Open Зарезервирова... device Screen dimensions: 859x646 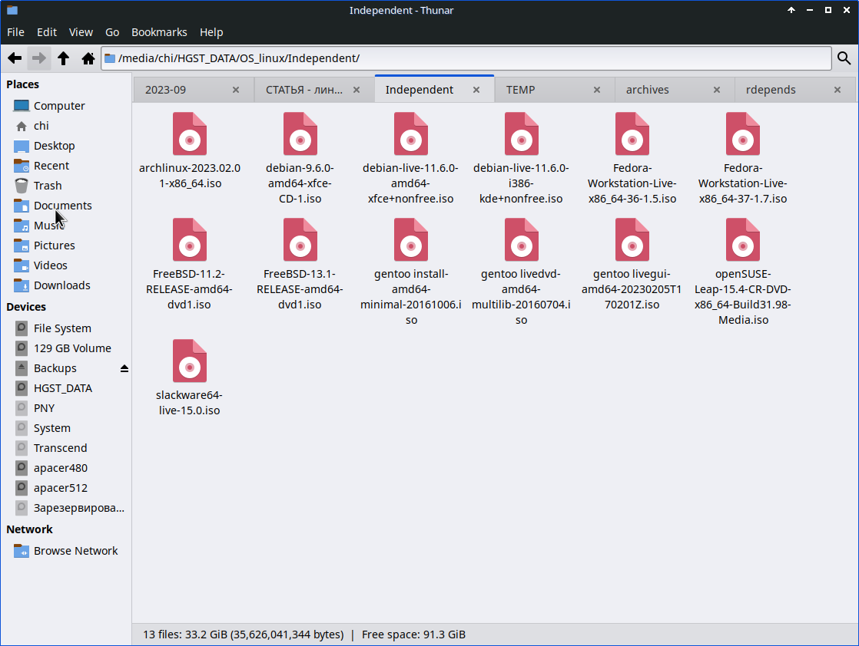click(x=66, y=508)
